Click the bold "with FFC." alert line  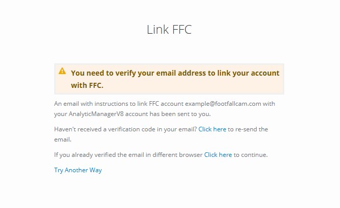[x=87, y=85]
